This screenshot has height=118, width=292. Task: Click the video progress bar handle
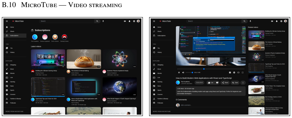point(204,69)
